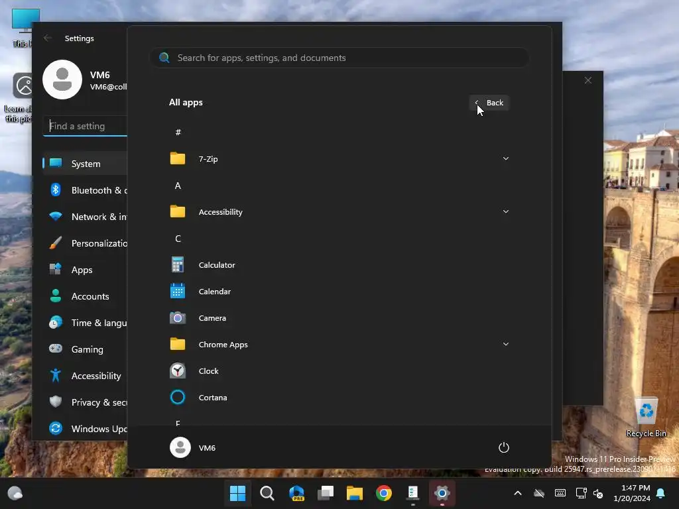Click the Gaming controller icon in Settings
The height and width of the screenshot is (509, 679).
click(x=56, y=349)
